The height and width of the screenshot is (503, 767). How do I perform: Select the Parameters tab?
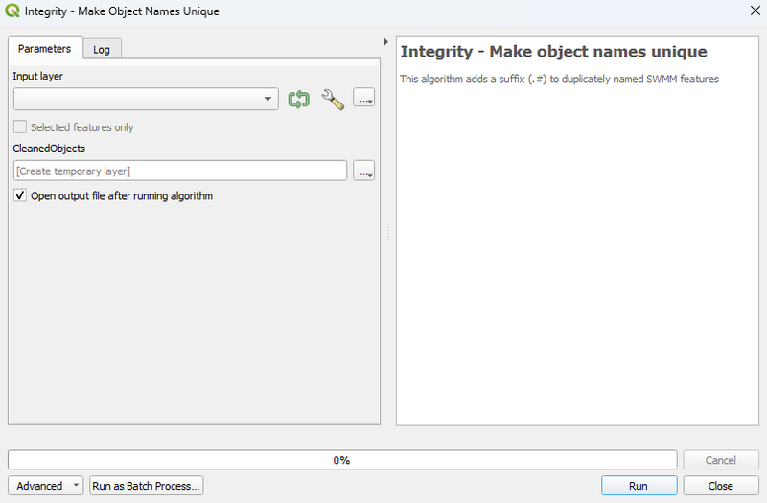(44, 49)
